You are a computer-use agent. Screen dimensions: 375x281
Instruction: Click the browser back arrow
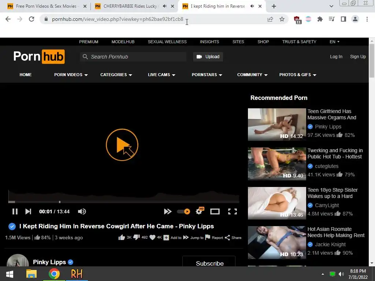click(8, 19)
